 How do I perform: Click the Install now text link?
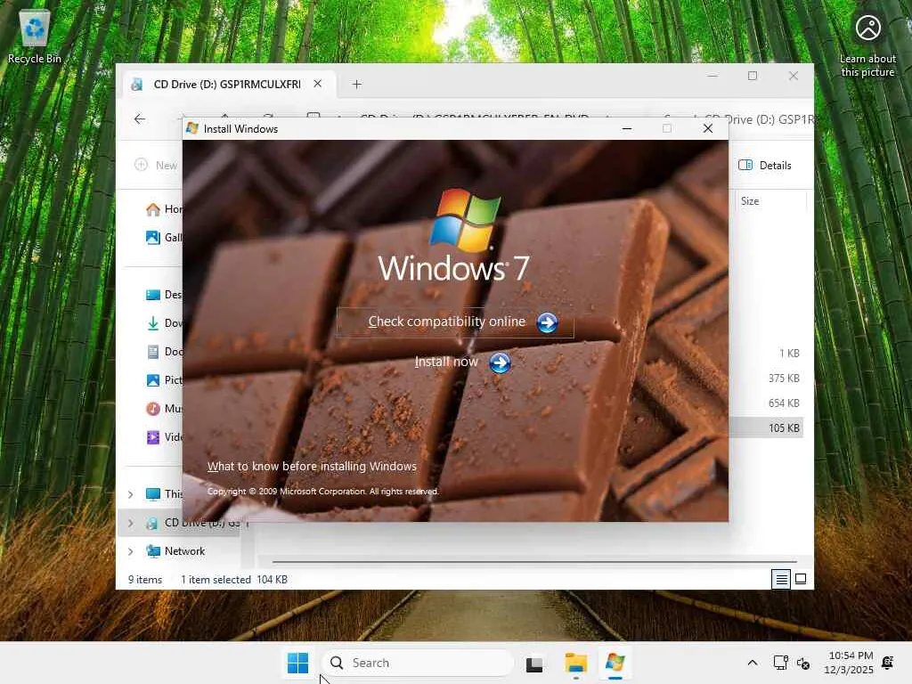pyautogui.click(x=446, y=362)
